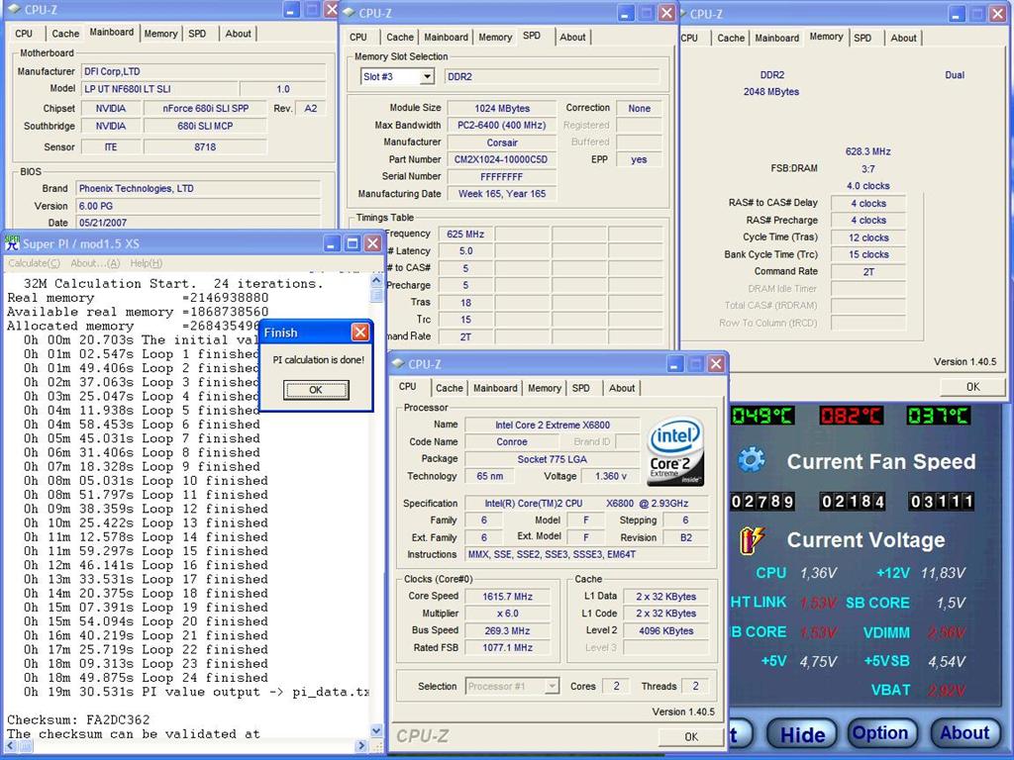Click the Level 2 cache value 4096 KBytes
Image resolution: width=1014 pixels, height=760 pixels.
click(x=666, y=630)
